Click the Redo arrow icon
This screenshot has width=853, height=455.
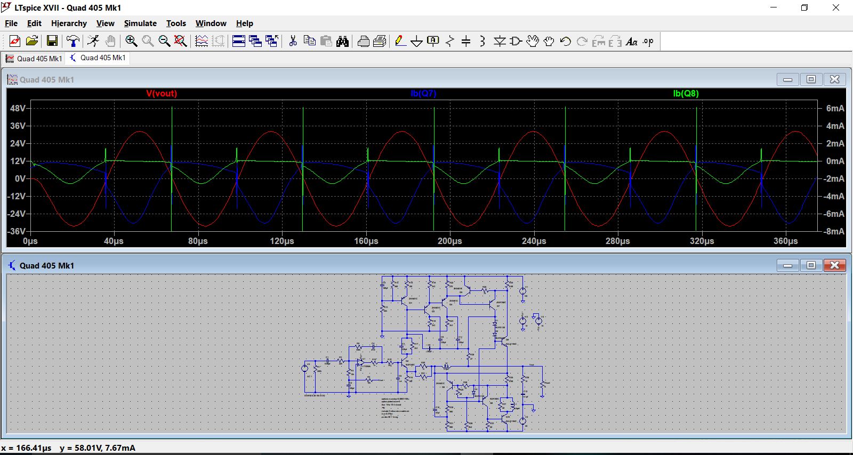582,41
